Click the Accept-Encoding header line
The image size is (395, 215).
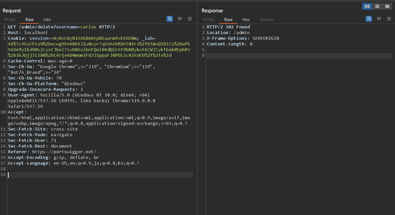(x=53, y=158)
